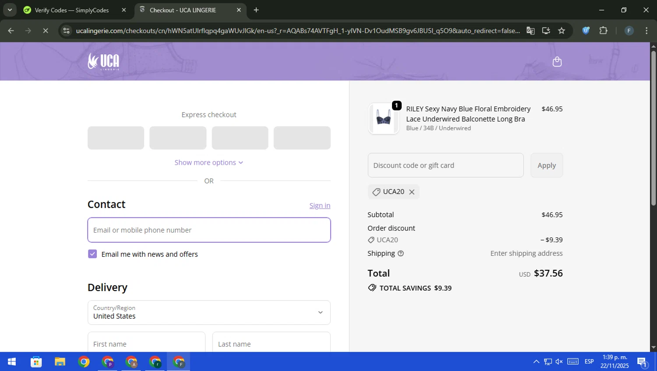This screenshot has width=657, height=371.
Task: Close the Verify Codes SimplyCodes tab
Action: point(124,10)
